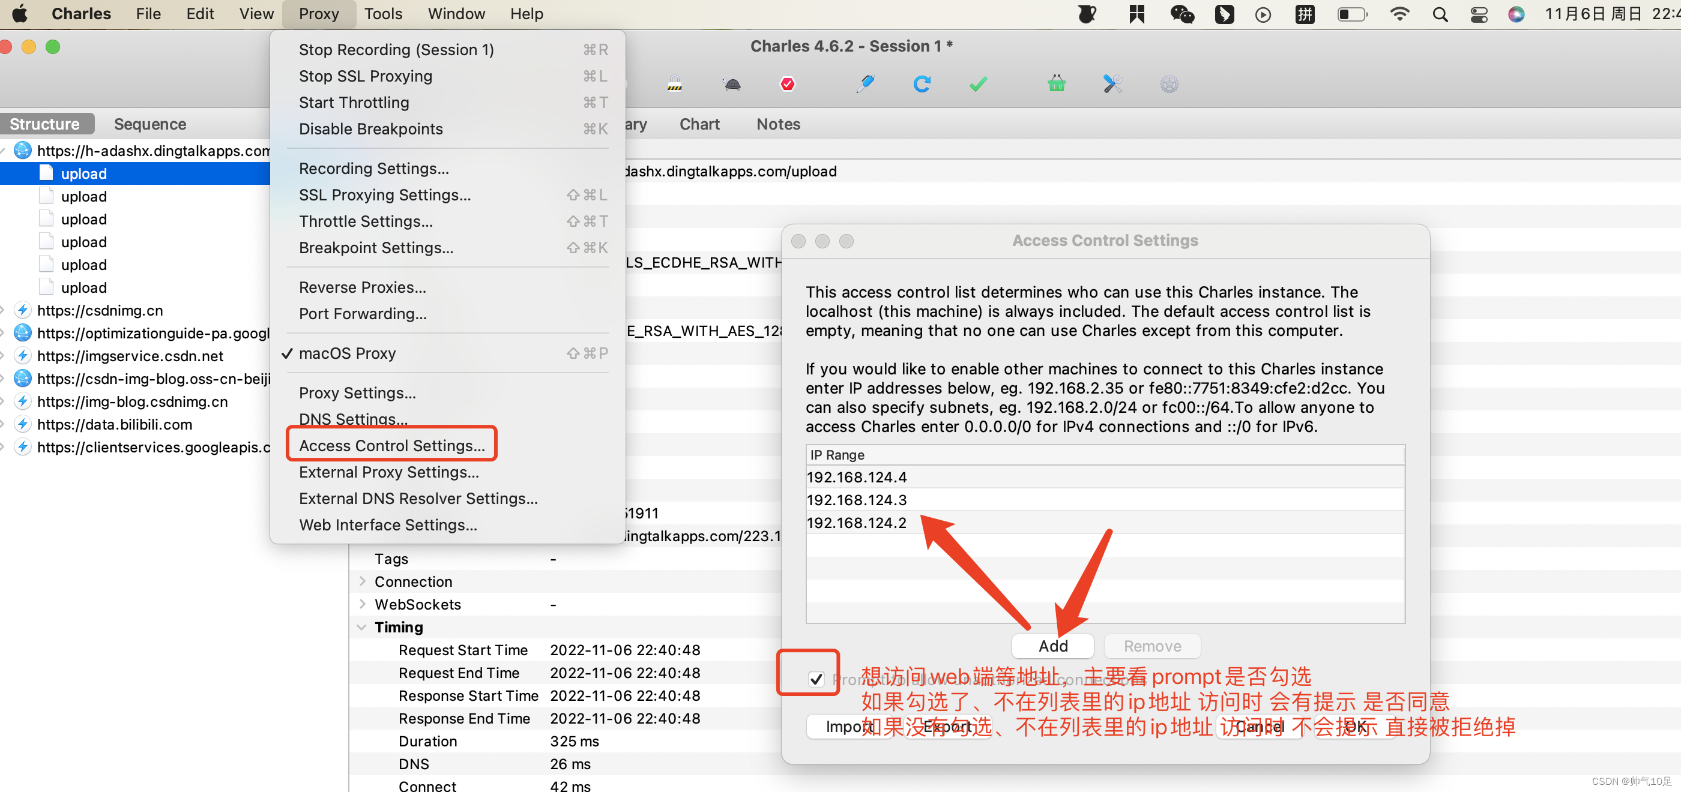
Task: Click the throttling turtle toolbar icon
Action: [x=732, y=83]
